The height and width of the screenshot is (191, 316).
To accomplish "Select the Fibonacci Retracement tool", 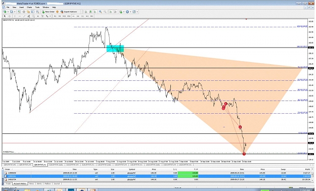I will [x=33, y=16].
